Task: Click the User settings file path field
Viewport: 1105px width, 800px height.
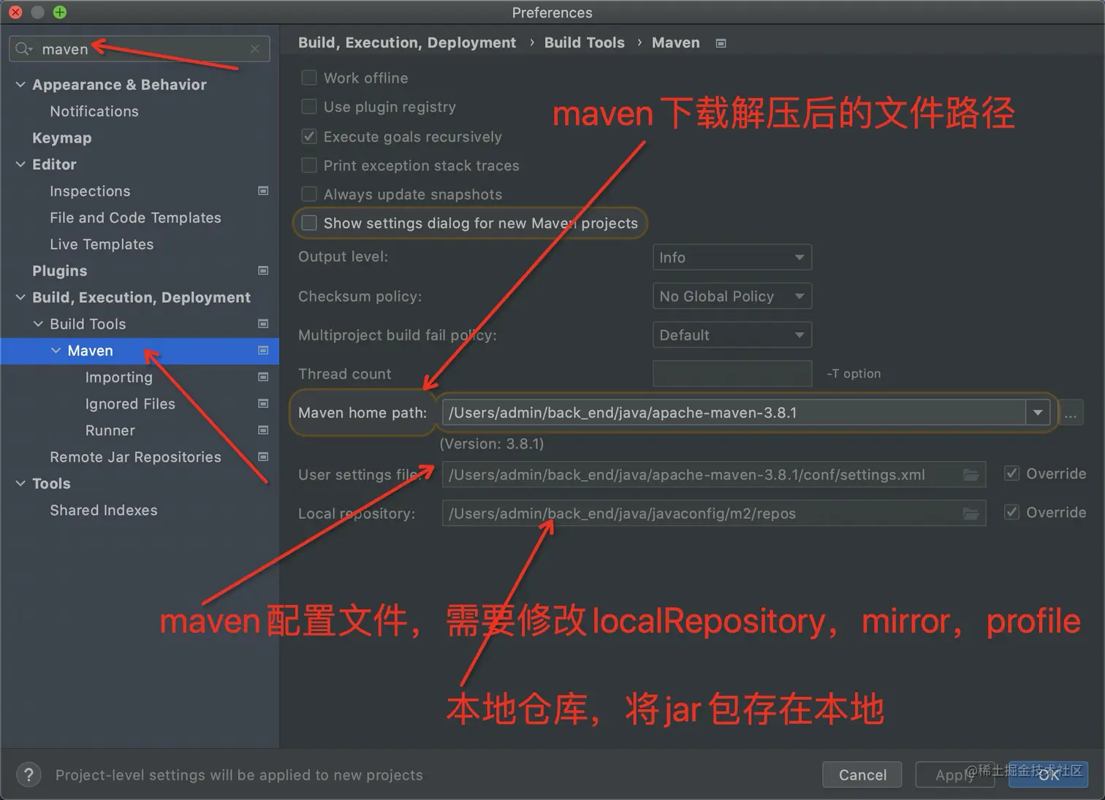Action: click(x=713, y=475)
